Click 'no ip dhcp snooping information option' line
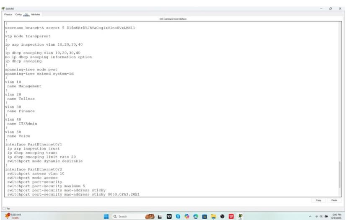Viewport: 347px width, 220px height. pyautogui.click(x=48, y=57)
